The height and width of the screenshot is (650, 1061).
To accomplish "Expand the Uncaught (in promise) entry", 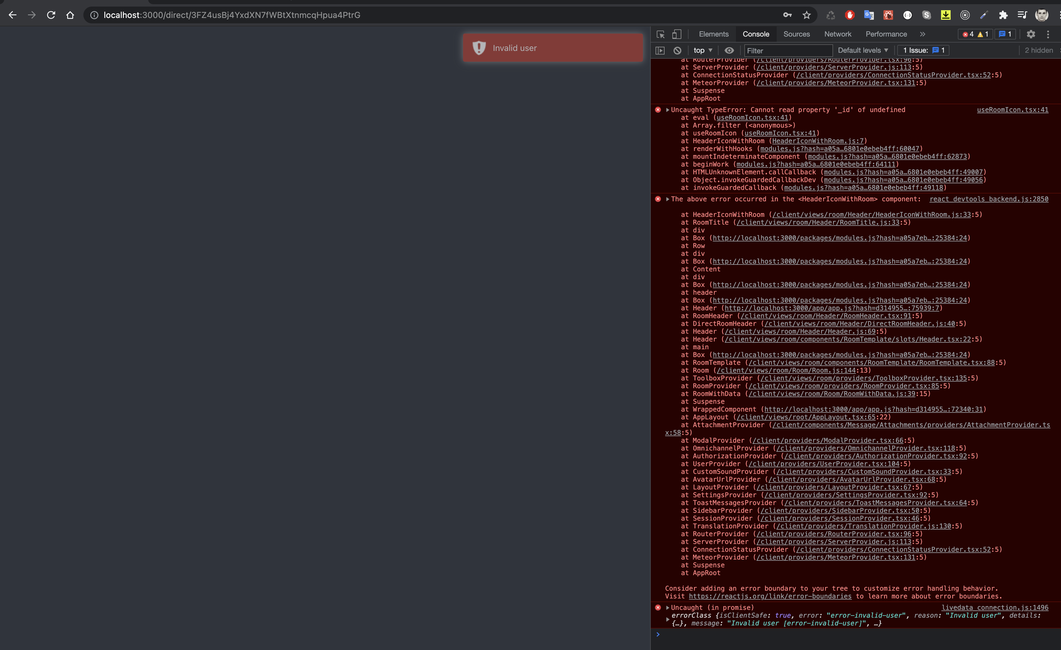I will (x=668, y=608).
